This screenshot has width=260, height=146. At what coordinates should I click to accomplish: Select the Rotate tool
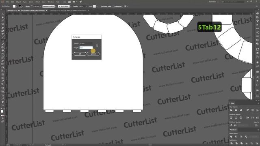tap(3, 54)
